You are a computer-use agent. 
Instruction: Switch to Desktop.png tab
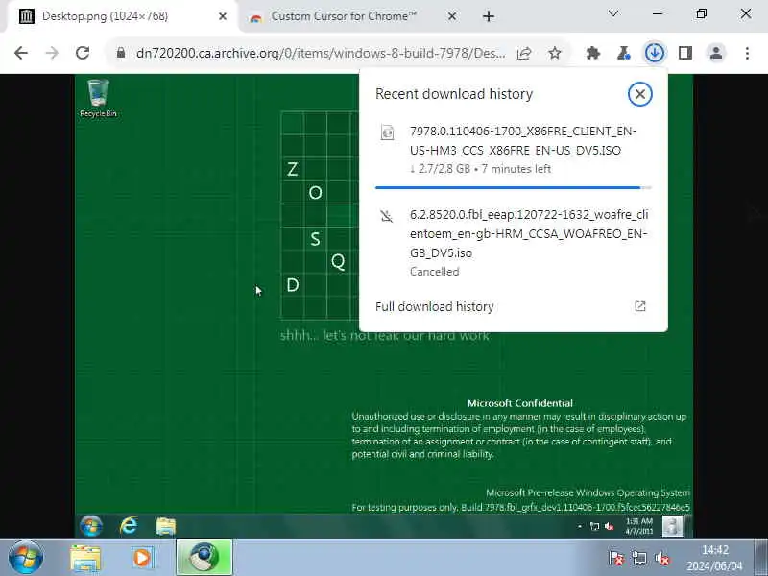[x=120, y=16]
